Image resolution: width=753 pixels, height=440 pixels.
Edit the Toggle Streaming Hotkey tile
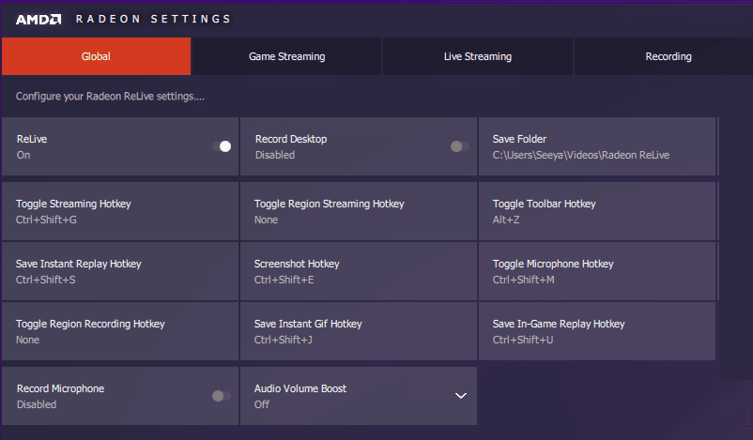[x=120, y=211]
